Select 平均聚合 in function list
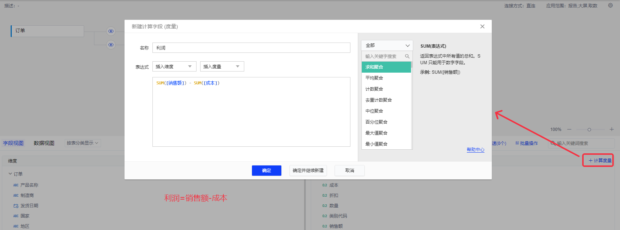Screen dimensions: 620x230 click(x=374, y=78)
